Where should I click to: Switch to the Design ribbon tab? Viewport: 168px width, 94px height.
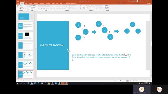[x=30, y=3]
